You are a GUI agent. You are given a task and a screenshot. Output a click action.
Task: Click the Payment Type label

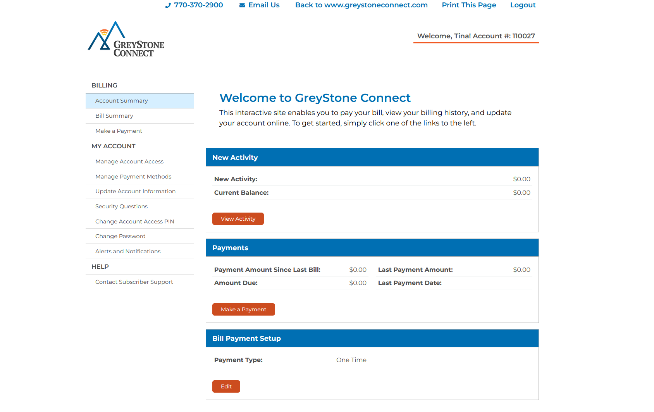238,360
